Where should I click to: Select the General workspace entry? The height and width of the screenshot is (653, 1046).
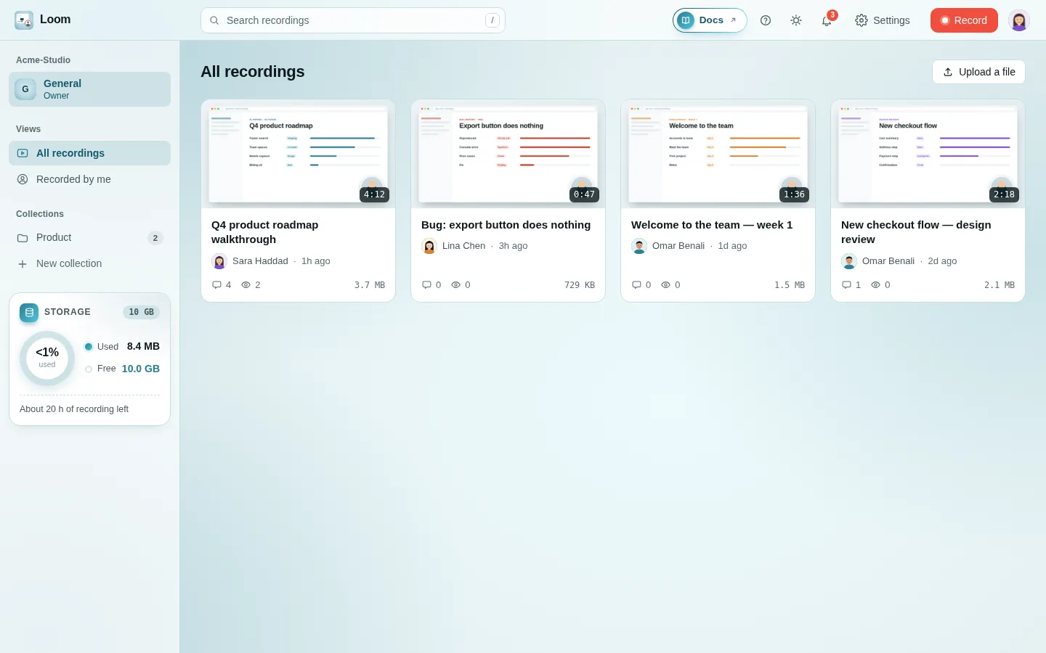(90, 89)
